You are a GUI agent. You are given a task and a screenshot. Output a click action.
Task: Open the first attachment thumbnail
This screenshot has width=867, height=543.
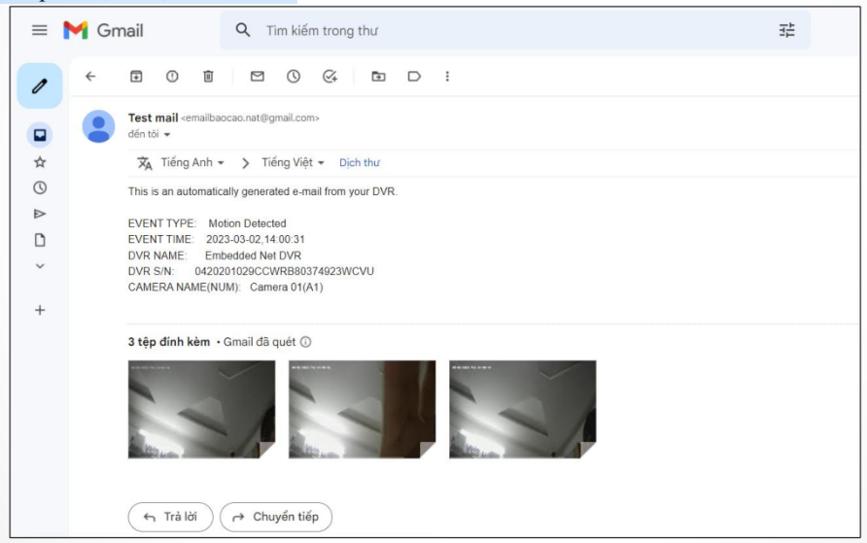tap(201, 409)
